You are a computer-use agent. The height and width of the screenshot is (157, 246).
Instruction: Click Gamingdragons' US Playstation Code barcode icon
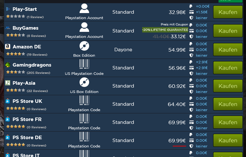84,64
